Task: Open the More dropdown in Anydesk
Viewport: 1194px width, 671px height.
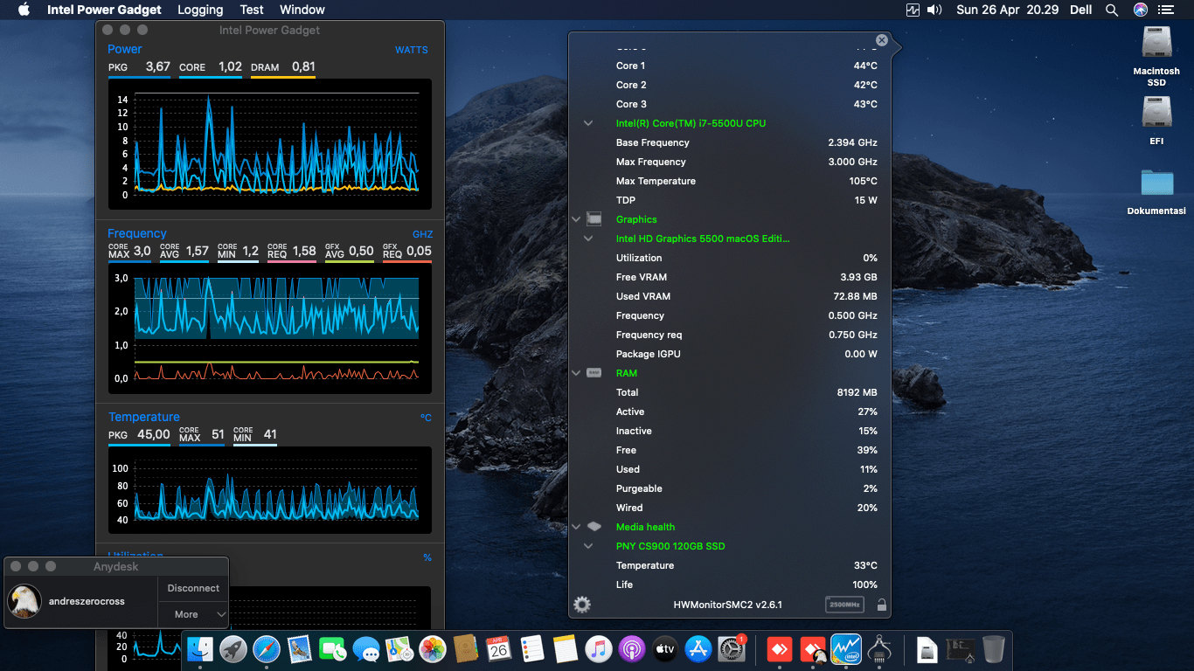Action: tap(193, 614)
